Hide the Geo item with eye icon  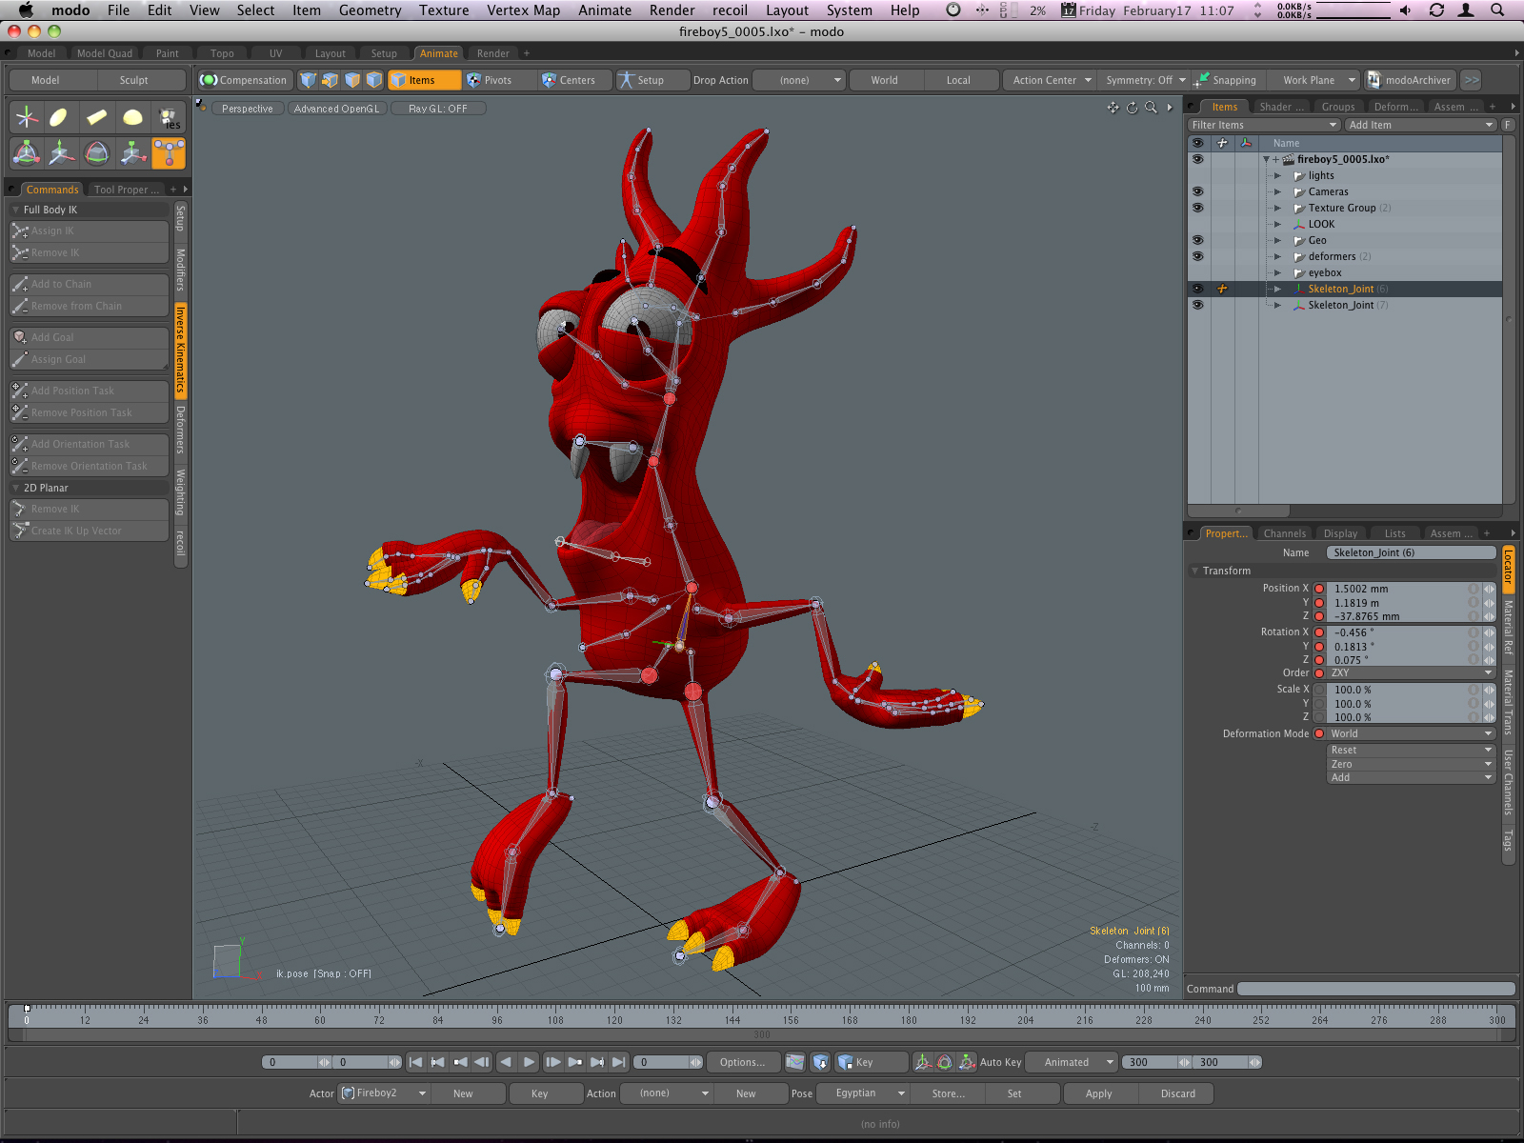click(x=1197, y=240)
